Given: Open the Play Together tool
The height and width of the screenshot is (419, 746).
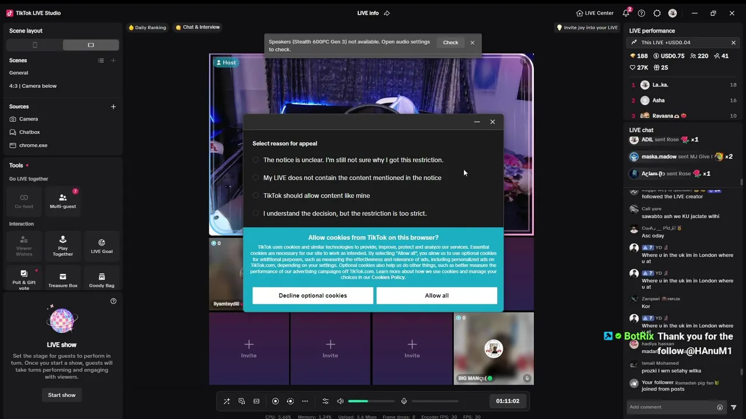Looking at the screenshot, I should (x=63, y=246).
